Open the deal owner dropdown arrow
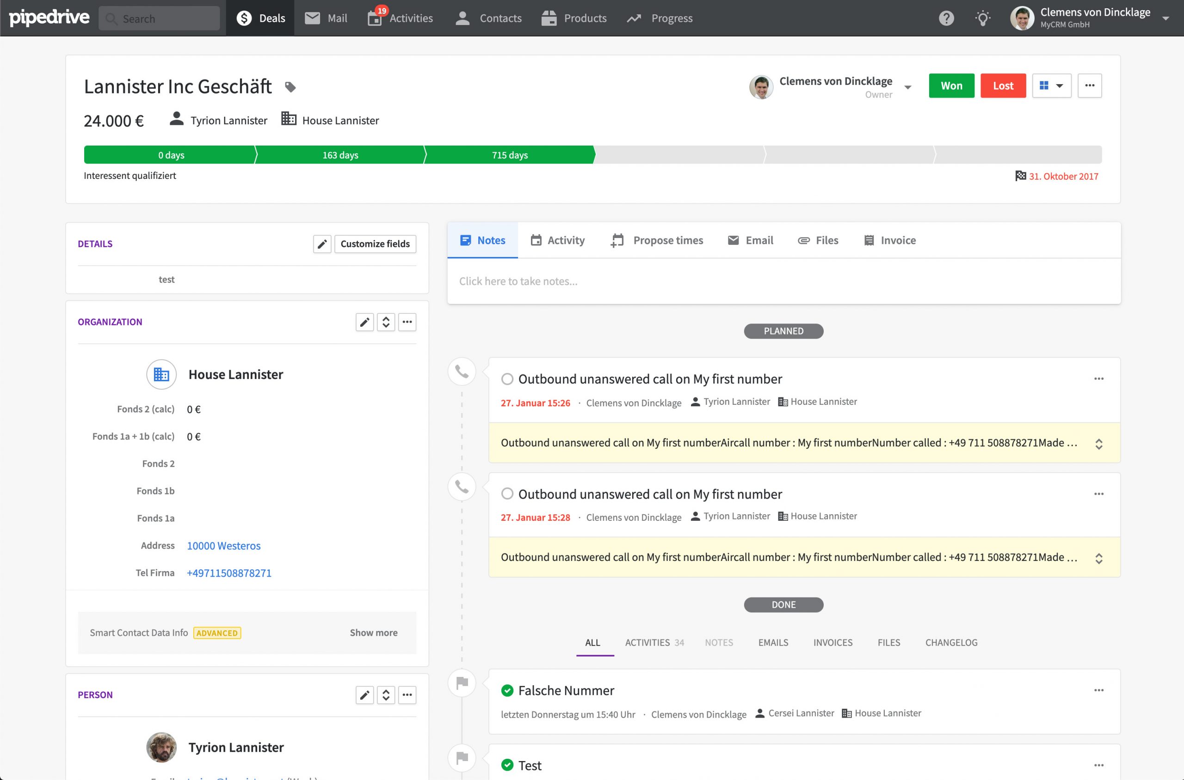 pos(908,87)
